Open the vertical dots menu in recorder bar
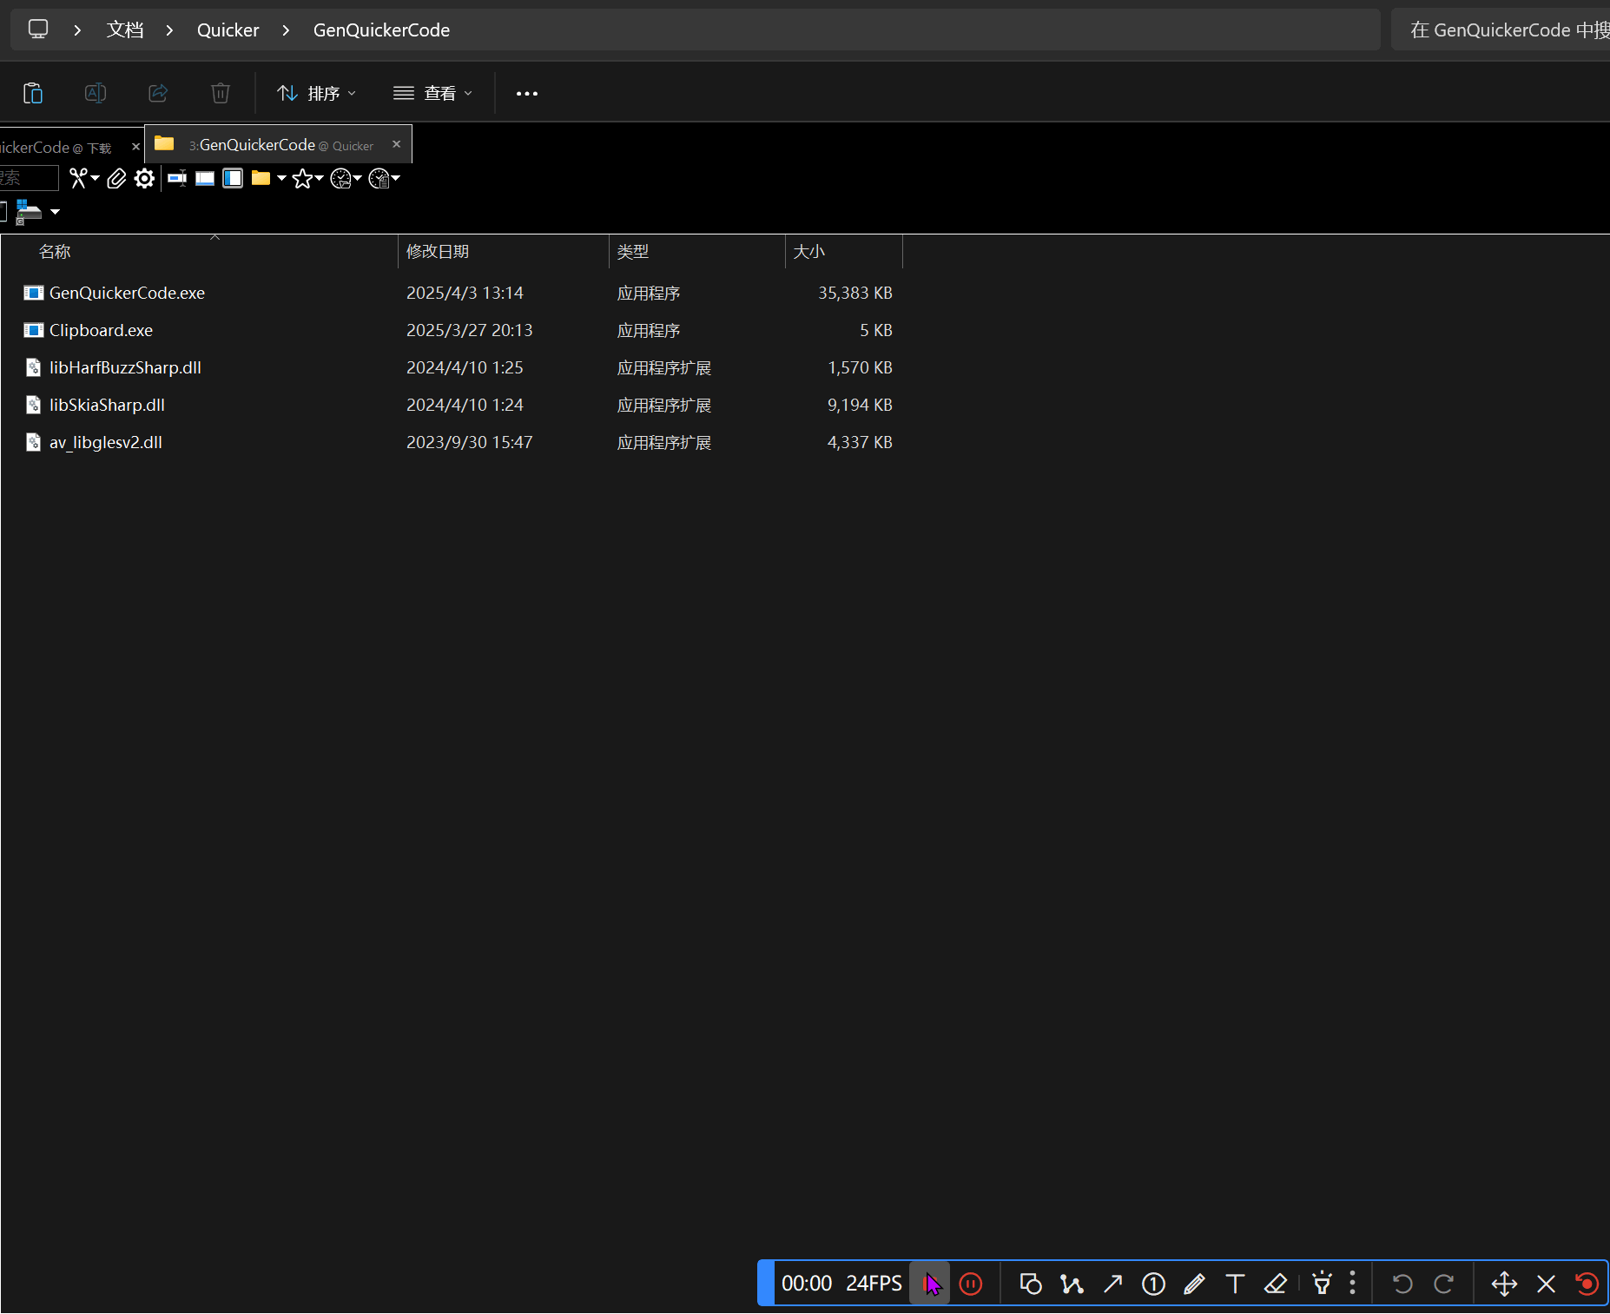1610x1314 pixels. tap(1352, 1284)
